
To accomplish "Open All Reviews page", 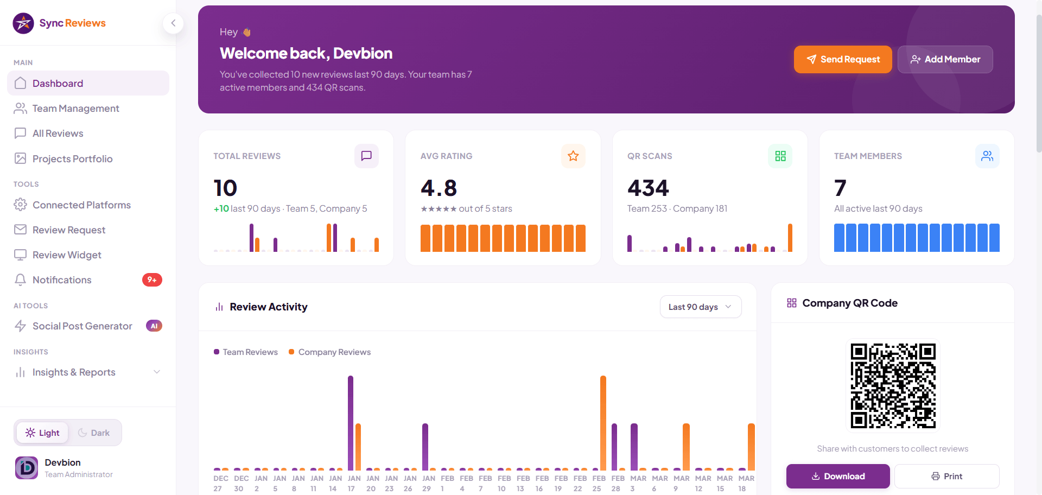I will tap(88, 134).
